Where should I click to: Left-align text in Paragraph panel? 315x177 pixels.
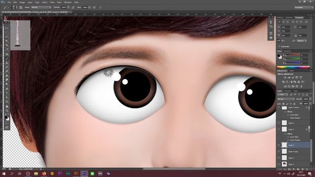[279, 22]
